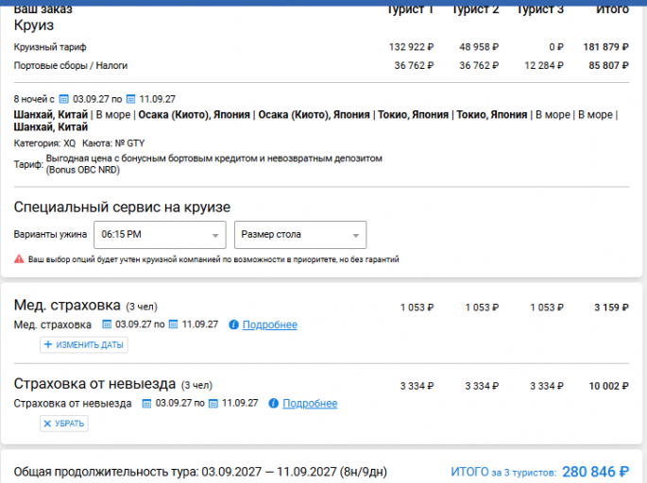Click the red warning triangle icon
The height and width of the screenshot is (483, 647).
(19, 259)
